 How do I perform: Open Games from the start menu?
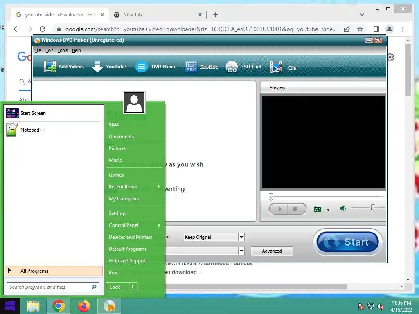coord(116,175)
